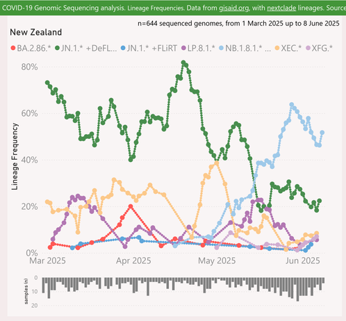This screenshot has height=321, width=346.
Task: Click the lilac XFG.* legend dot
Action: (308, 48)
